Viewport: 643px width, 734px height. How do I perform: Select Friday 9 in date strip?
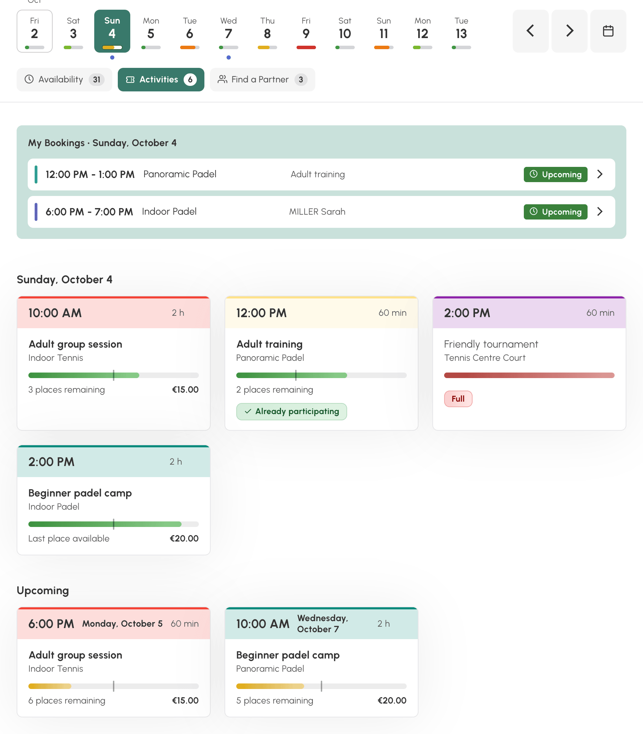click(x=306, y=31)
